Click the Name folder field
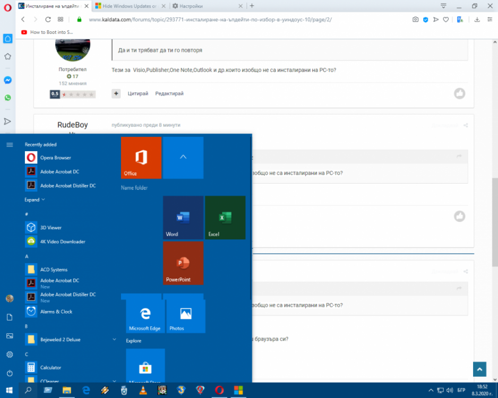498x398 pixels. [134, 188]
